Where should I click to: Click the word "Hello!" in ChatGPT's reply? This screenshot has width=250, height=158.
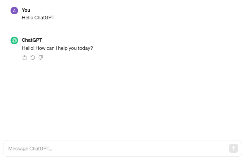click(x=28, y=48)
